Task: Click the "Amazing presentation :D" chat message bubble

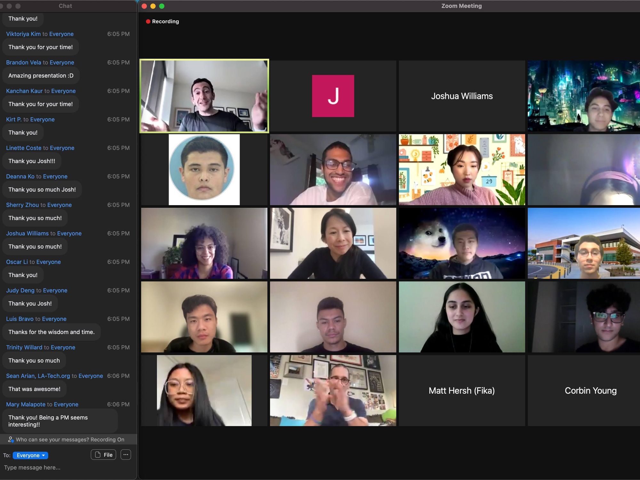Action: [x=41, y=76]
